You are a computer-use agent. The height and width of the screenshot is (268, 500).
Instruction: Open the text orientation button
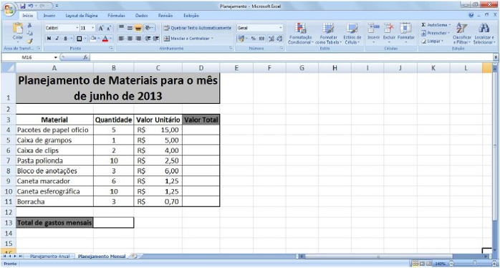148,28
